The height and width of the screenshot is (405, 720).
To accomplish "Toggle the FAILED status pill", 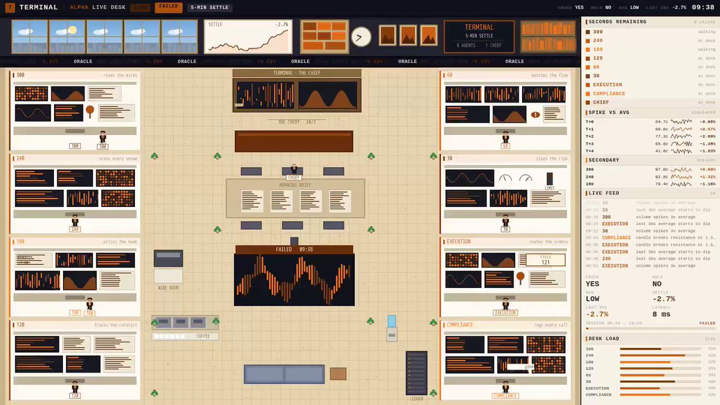I will pos(169,7).
